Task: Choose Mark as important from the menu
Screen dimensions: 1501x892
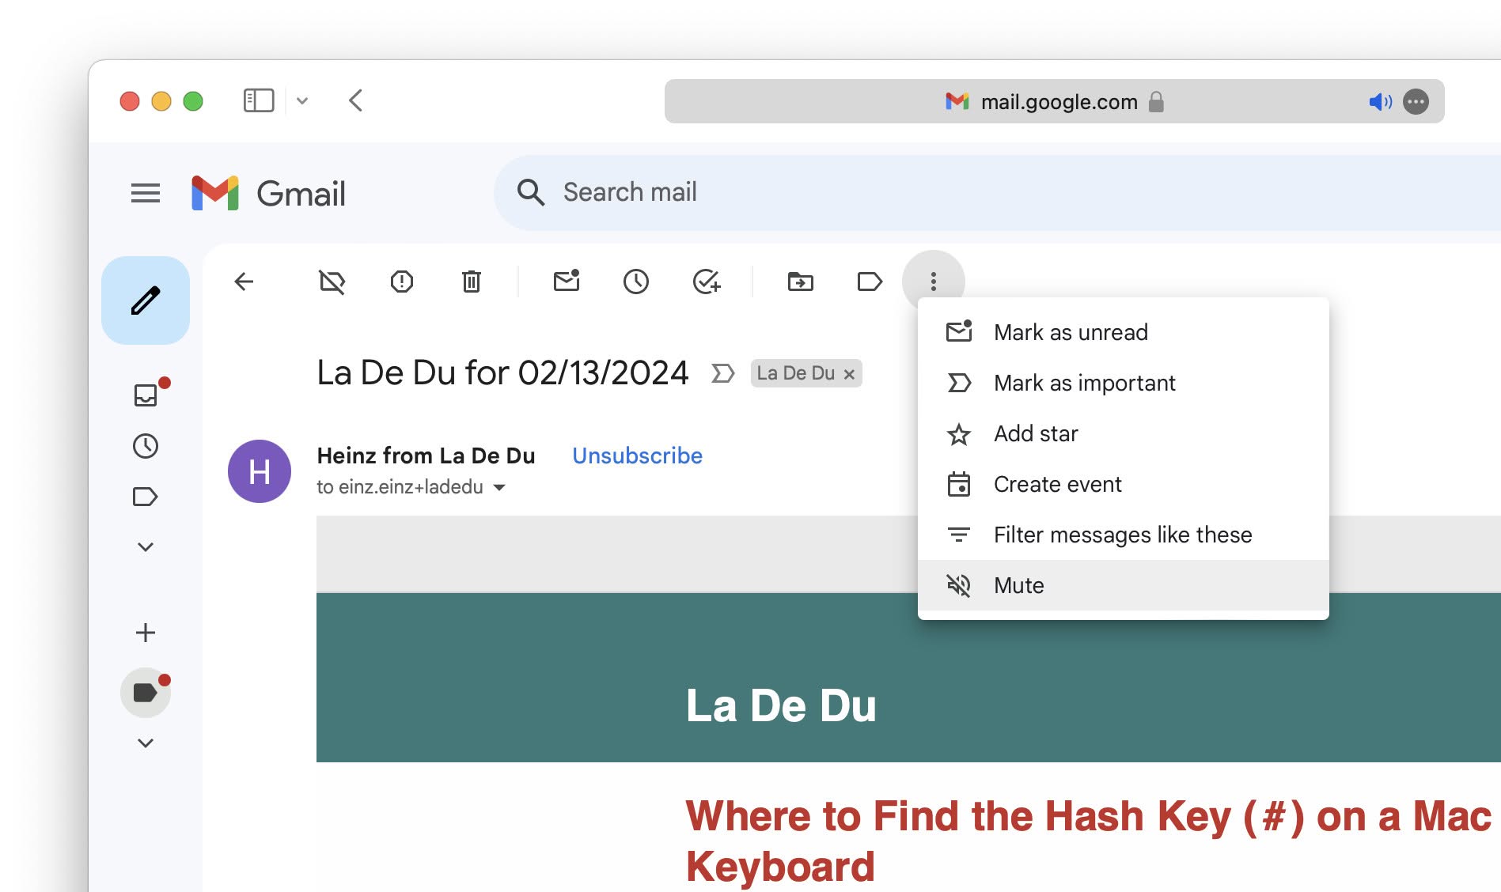Action: click(x=1124, y=383)
